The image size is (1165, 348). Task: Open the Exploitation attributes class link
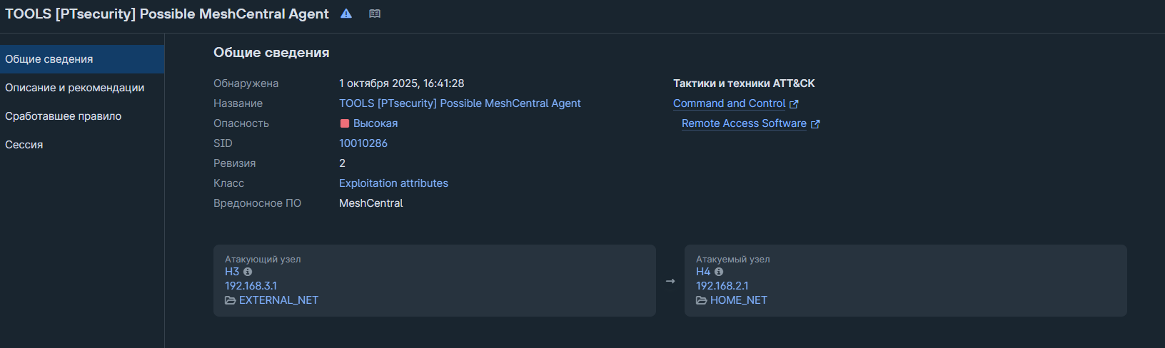[393, 183]
